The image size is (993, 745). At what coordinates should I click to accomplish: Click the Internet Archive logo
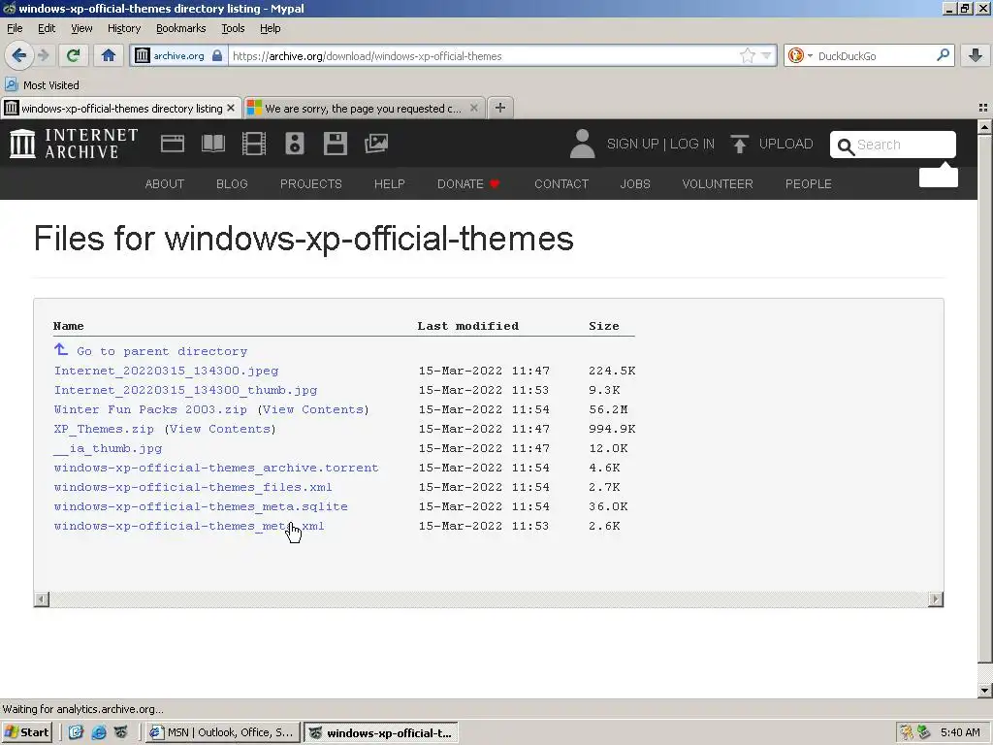(x=74, y=144)
